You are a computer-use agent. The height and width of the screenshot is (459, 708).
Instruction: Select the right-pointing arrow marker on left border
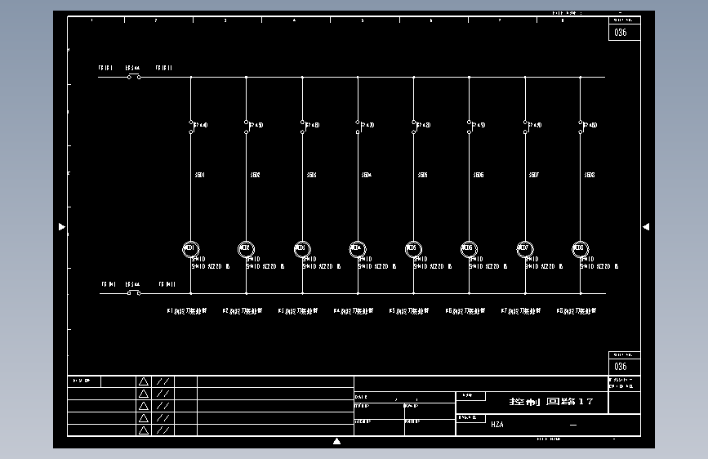pyautogui.click(x=62, y=227)
